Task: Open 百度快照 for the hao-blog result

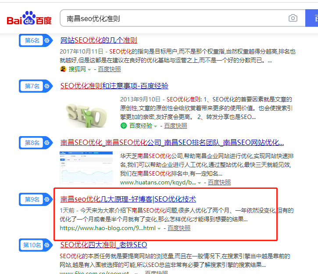Action: (179, 228)
